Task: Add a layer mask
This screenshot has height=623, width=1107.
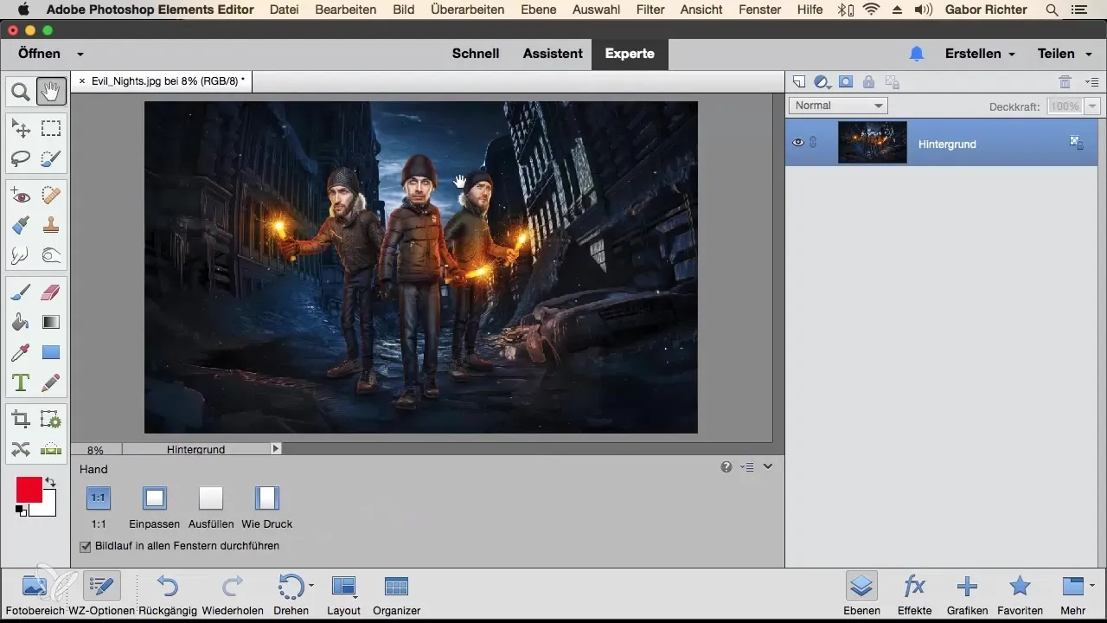Action: pyautogui.click(x=846, y=81)
